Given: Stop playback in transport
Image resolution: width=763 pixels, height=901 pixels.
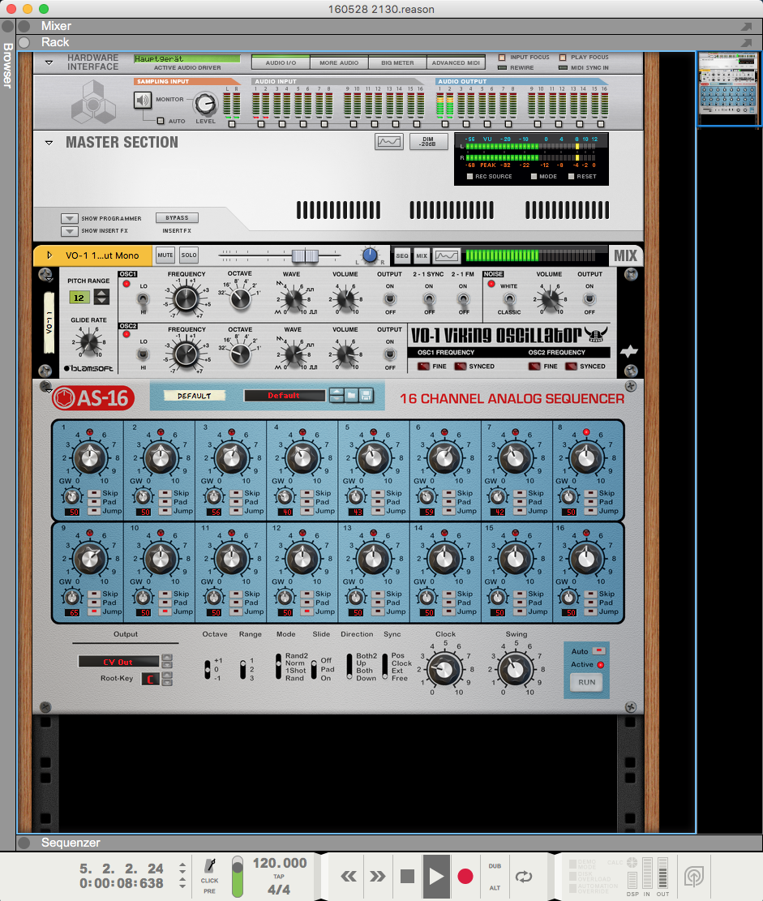Looking at the screenshot, I should click(407, 877).
